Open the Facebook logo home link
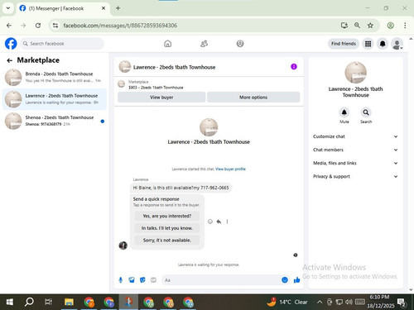The height and width of the screenshot is (310, 414). [x=11, y=44]
